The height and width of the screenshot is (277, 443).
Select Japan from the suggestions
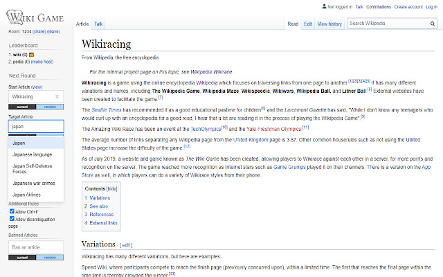(x=36, y=143)
